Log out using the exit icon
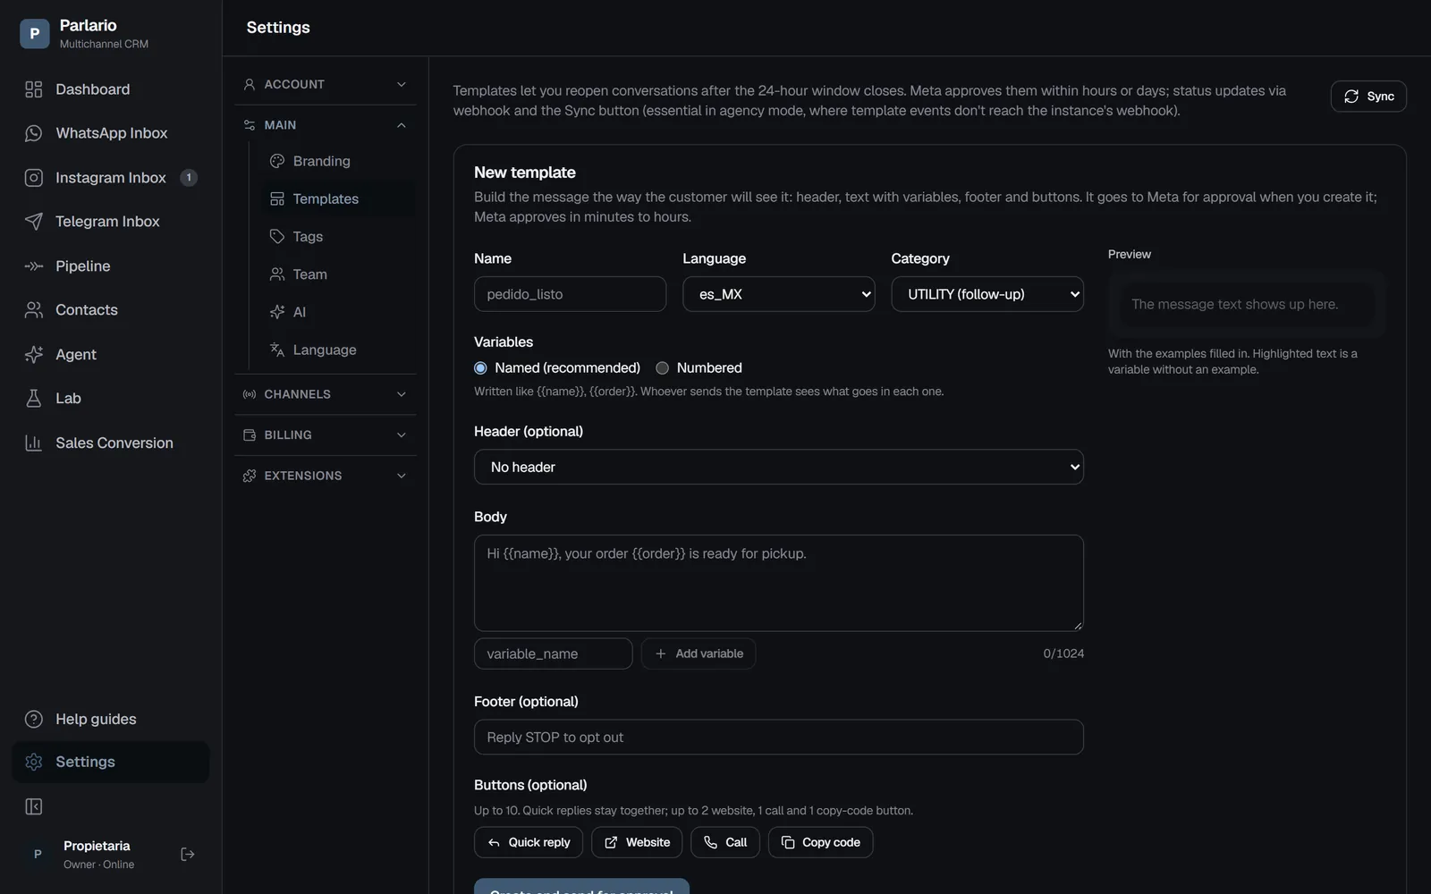This screenshot has width=1431, height=894. (x=188, y=855)
